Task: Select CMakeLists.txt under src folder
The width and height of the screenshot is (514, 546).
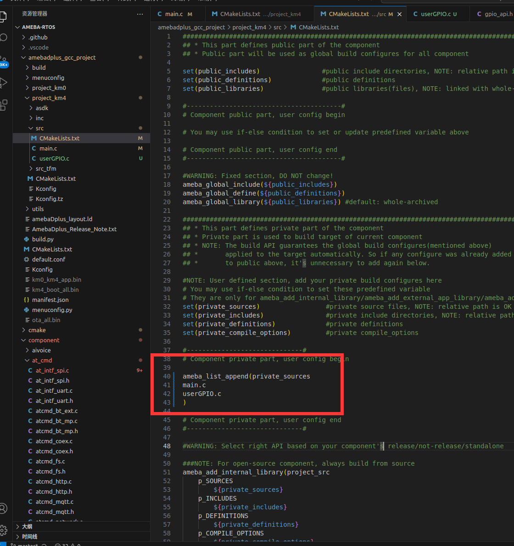Action: click(x=82, y=138)
